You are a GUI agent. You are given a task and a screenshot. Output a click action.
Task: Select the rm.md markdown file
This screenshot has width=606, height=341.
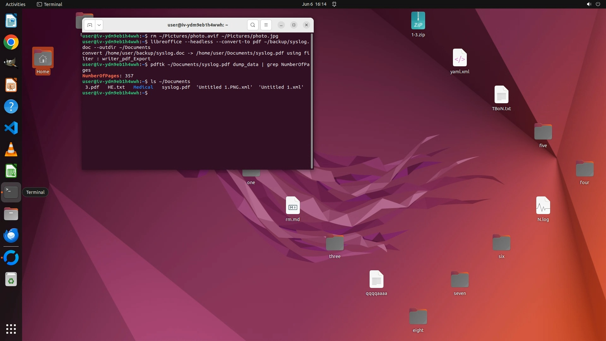[x=293, y=206]
